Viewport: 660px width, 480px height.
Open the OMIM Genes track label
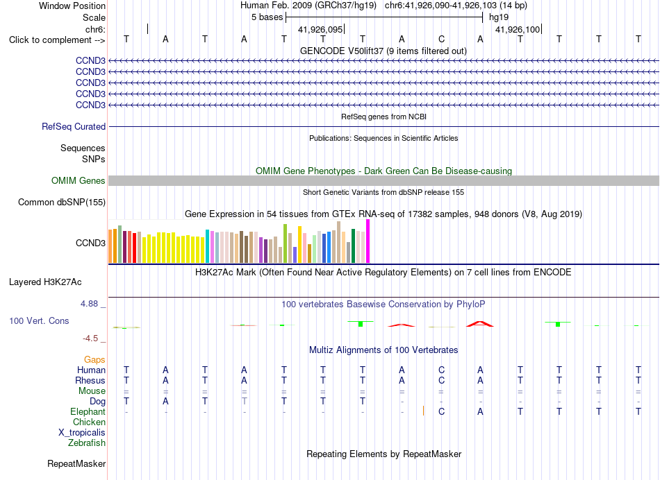78,181
